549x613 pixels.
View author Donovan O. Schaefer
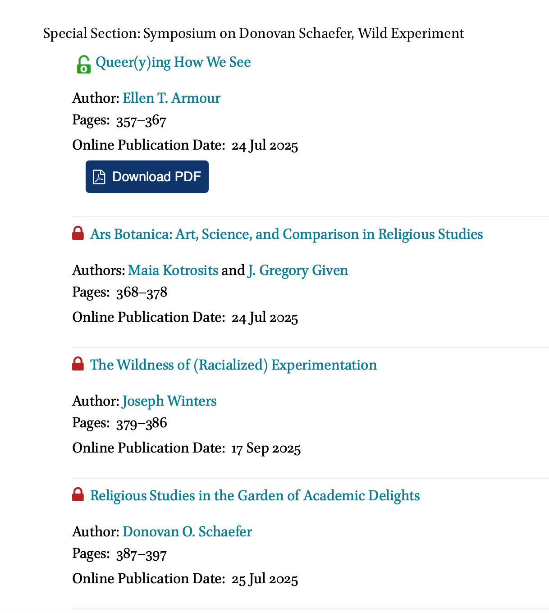click(187, 532)
